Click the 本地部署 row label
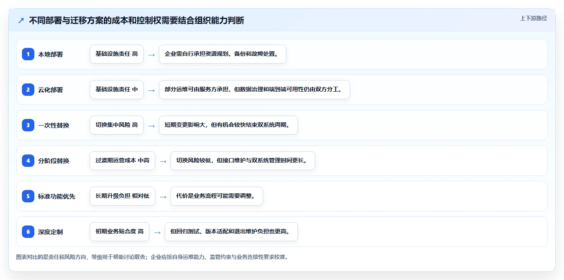 coord(50,54)
